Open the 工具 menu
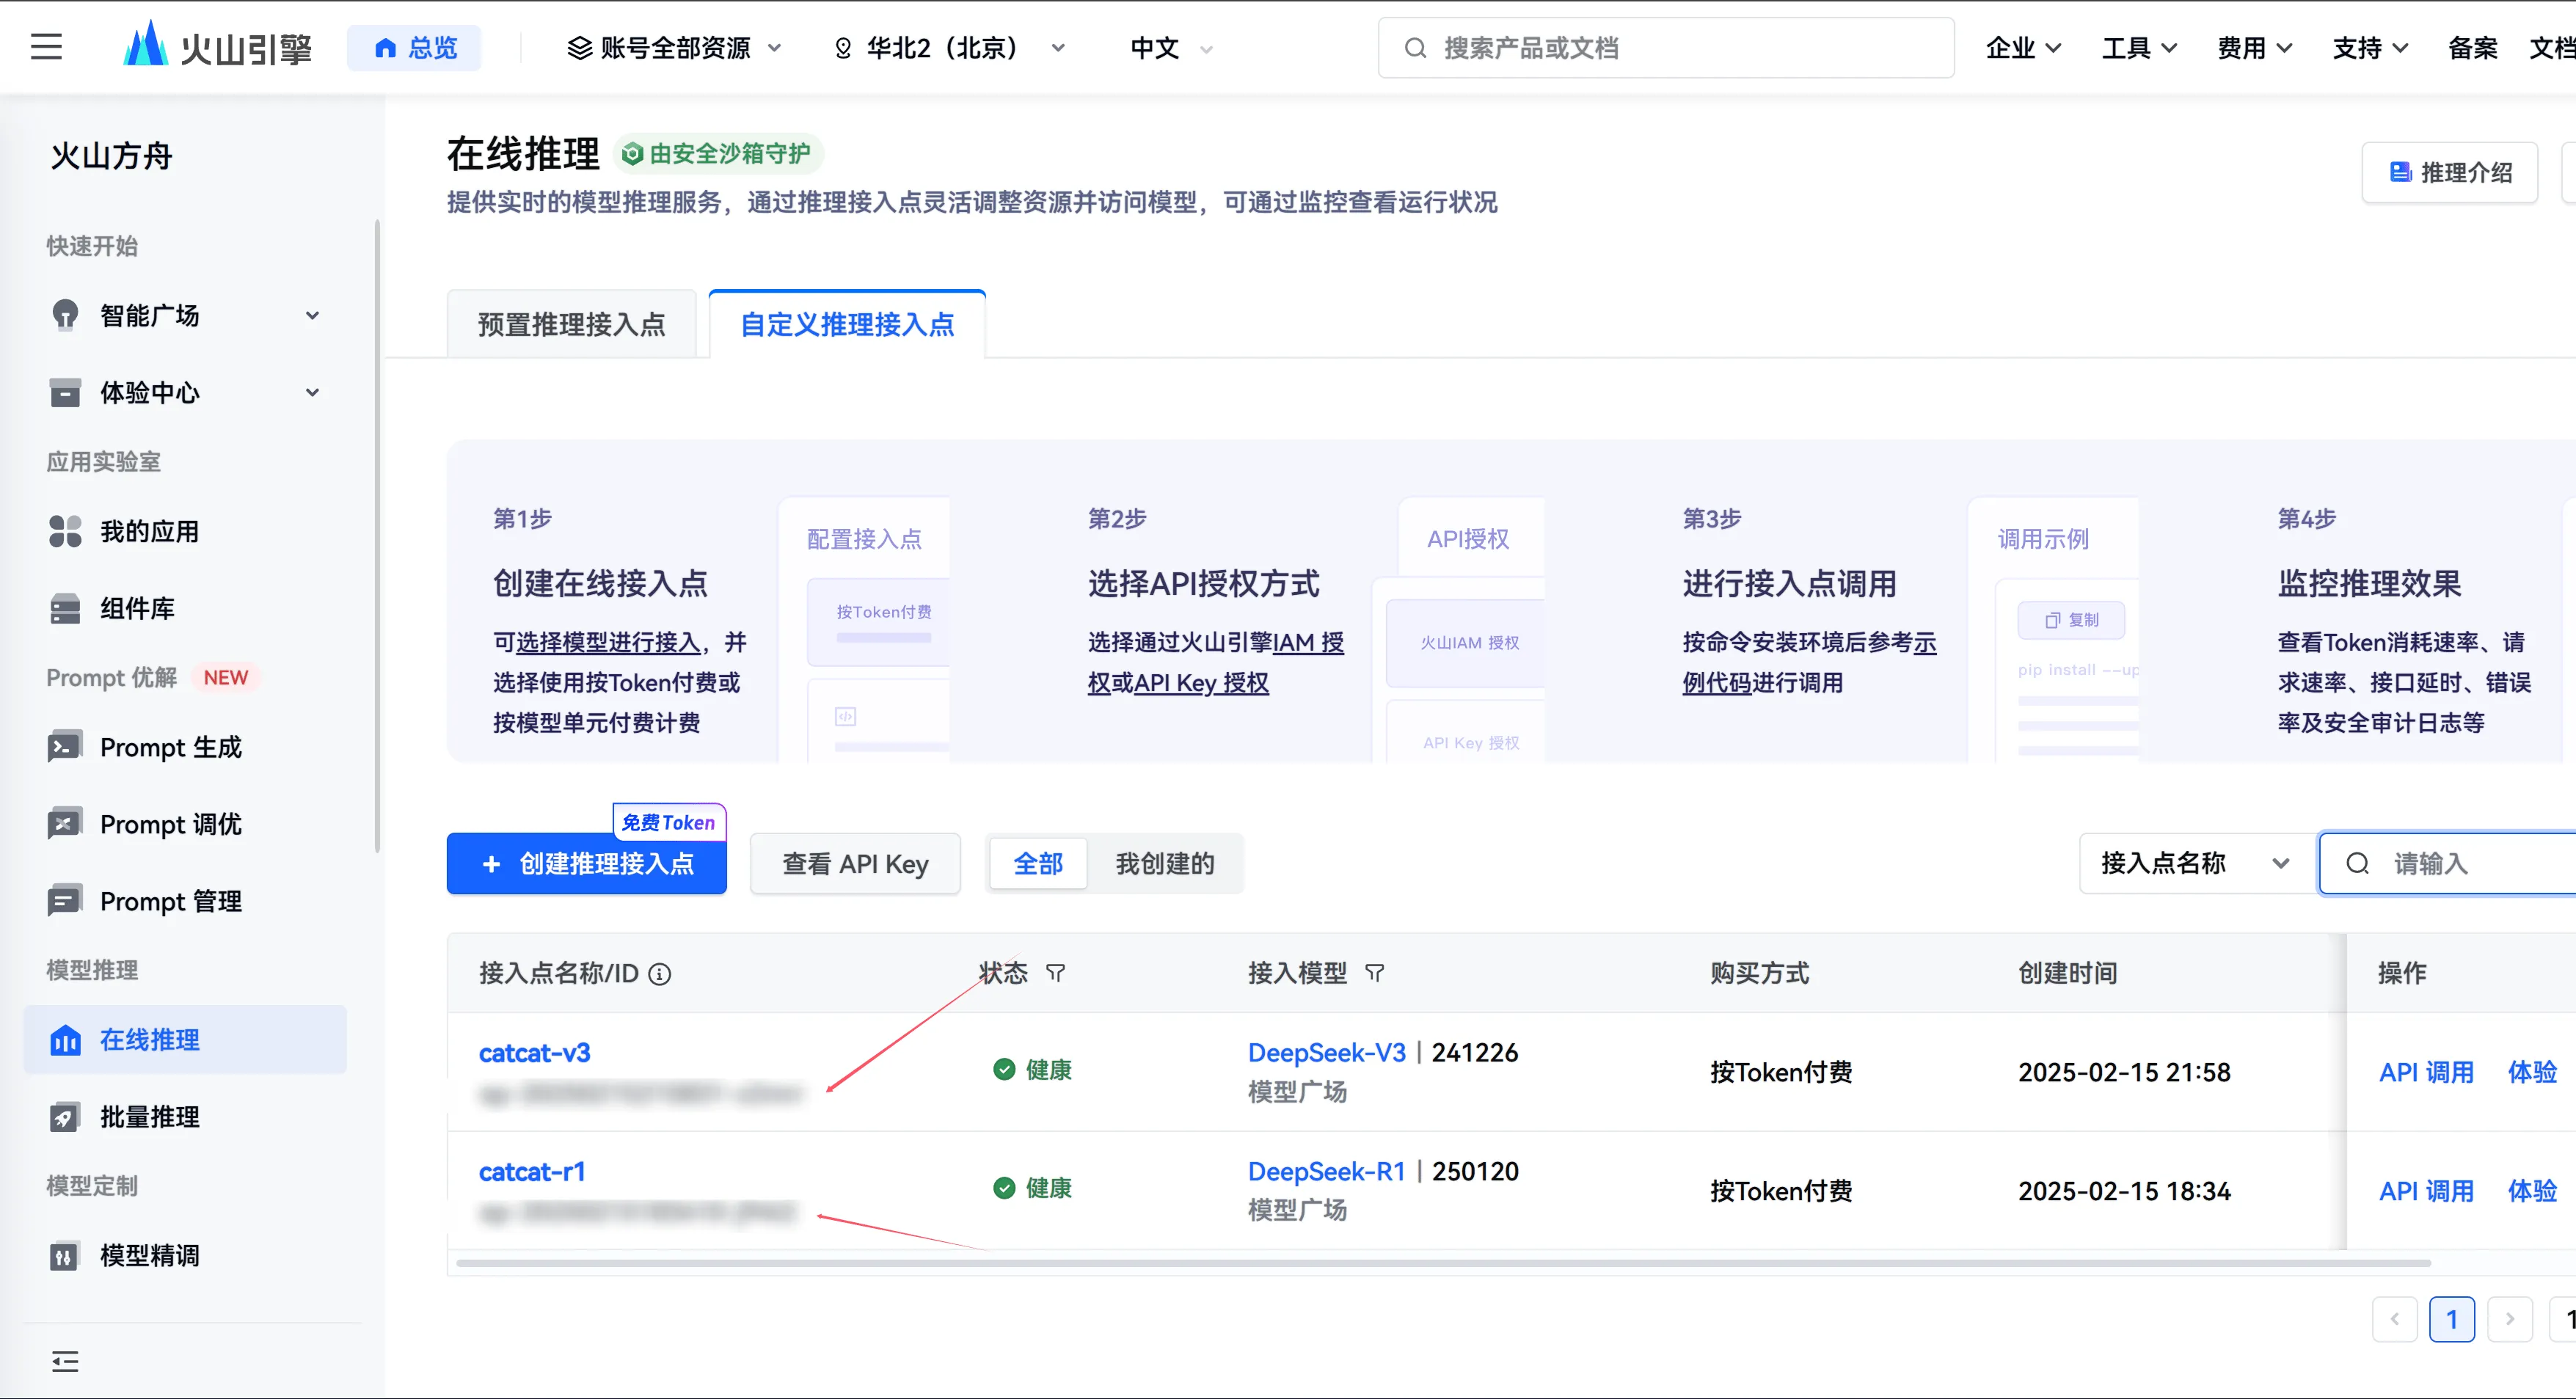The image size is (2576, 1399). [2139, 48]
